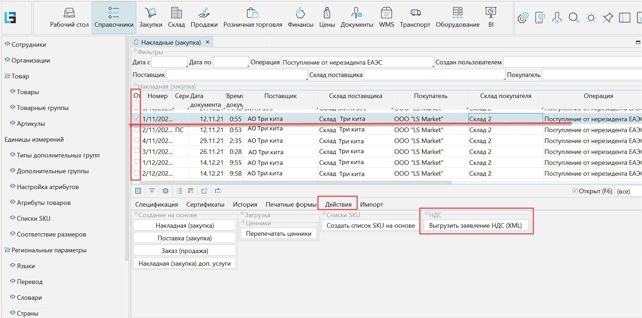The width and height of the screenshot is (642, 318).
Task: Click the gears settings icon in top toolbar
Action: tap(523, 18)
